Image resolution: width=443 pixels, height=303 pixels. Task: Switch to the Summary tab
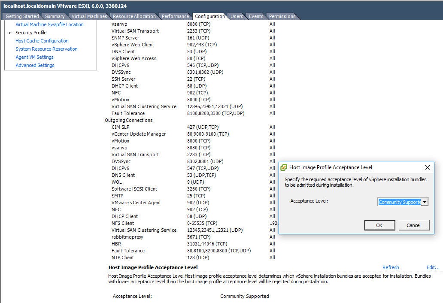click(55, 16)
